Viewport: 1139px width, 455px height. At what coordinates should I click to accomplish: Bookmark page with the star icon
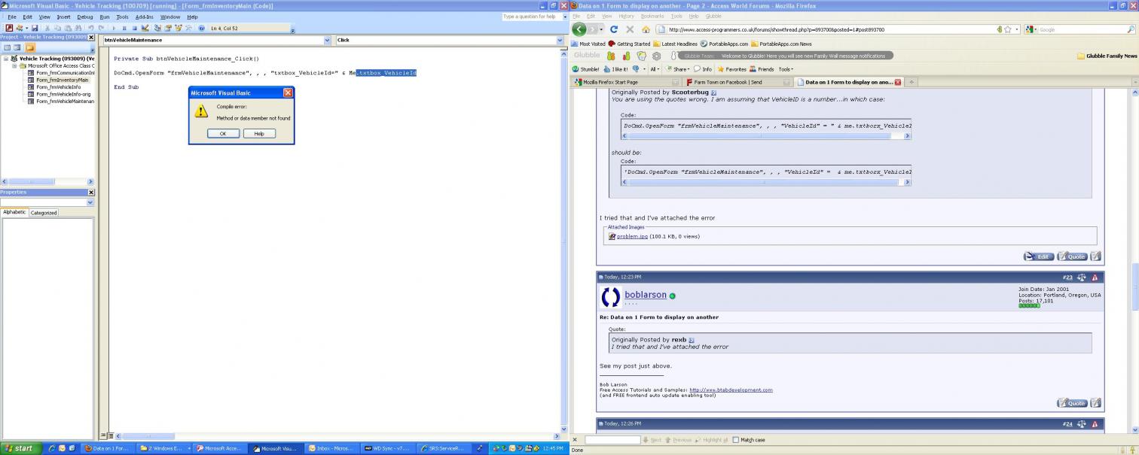[x=1007, y=29]
